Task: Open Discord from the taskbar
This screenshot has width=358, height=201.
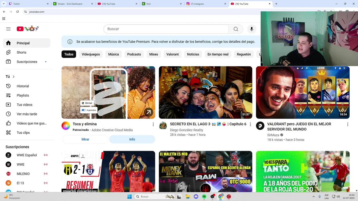Action: coord(196,197)
